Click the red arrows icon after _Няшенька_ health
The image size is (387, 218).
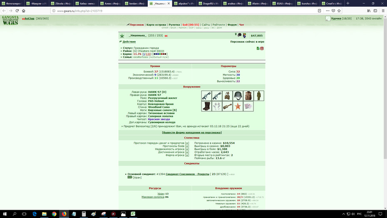pos(166,36)
